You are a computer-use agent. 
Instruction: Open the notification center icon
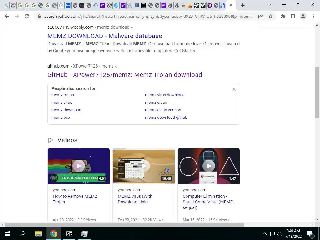pos(310,234)
